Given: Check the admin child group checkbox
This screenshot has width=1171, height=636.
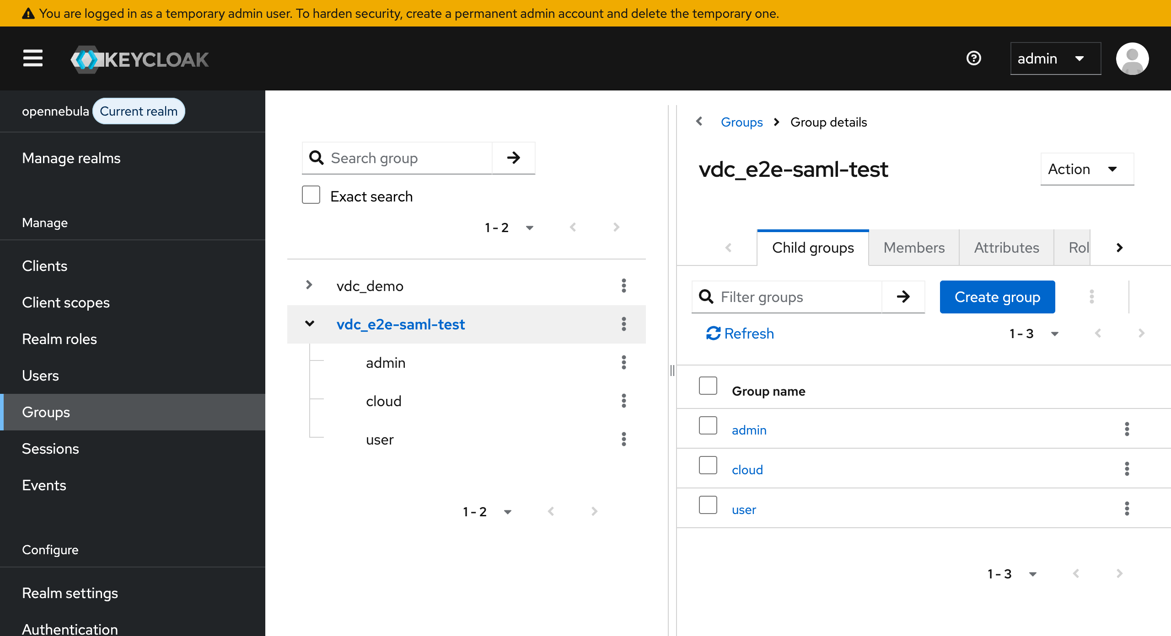Looking at the screenshot, I should (x=708, y=426).
